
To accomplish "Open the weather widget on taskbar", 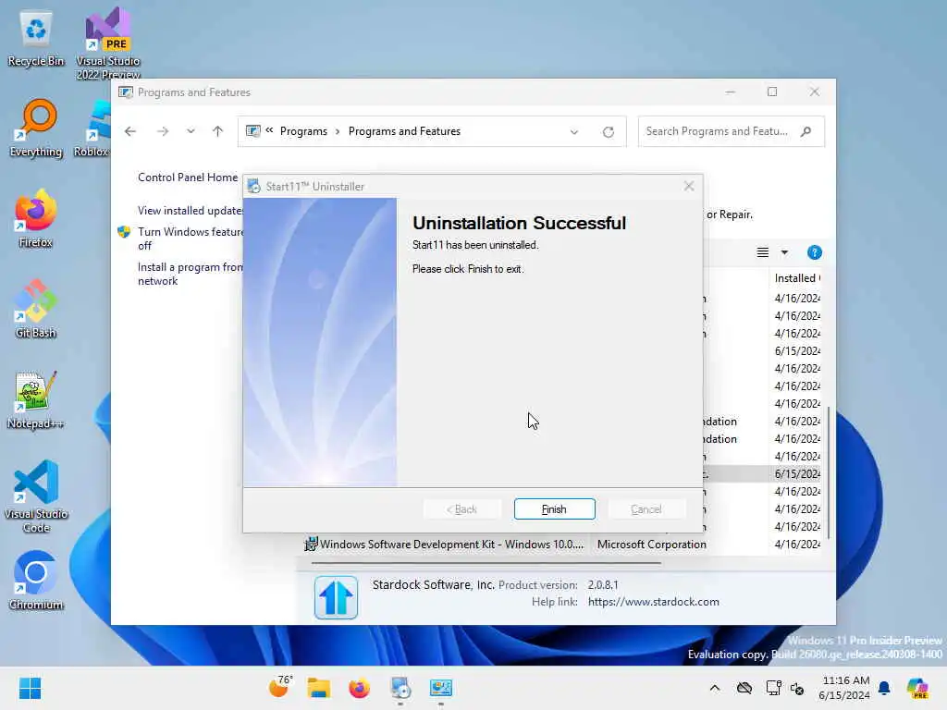I will click(x=280, y=687).
